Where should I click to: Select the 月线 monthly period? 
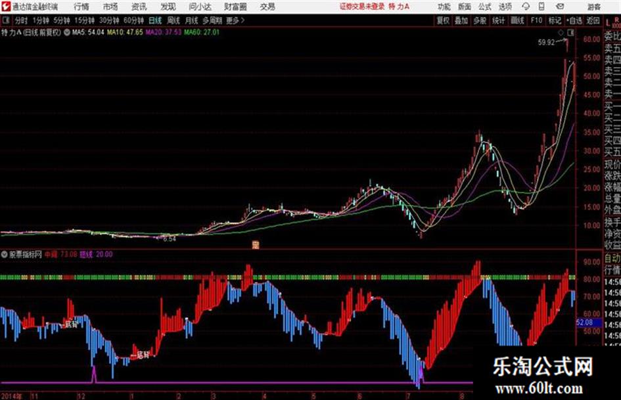tap(192, 20)
